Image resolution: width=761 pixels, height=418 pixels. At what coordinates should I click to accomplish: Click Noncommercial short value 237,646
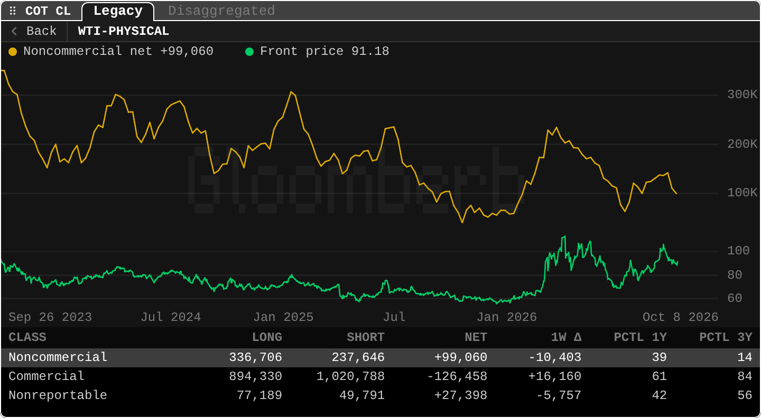tap(358, 357)
